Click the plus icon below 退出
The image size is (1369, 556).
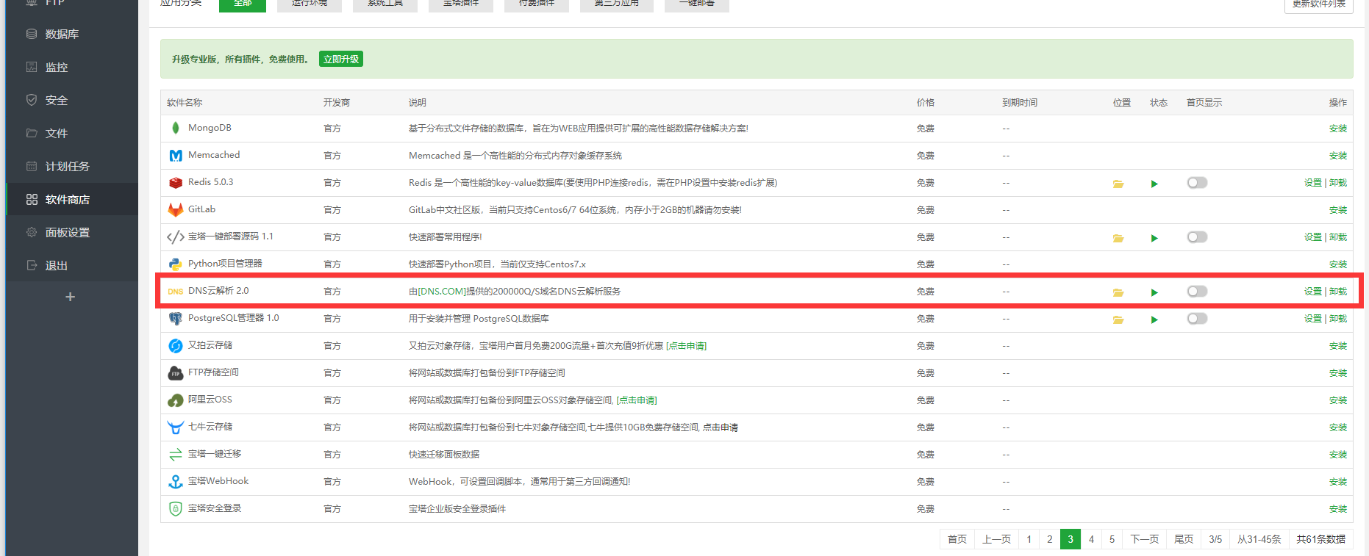click(71, 297)
